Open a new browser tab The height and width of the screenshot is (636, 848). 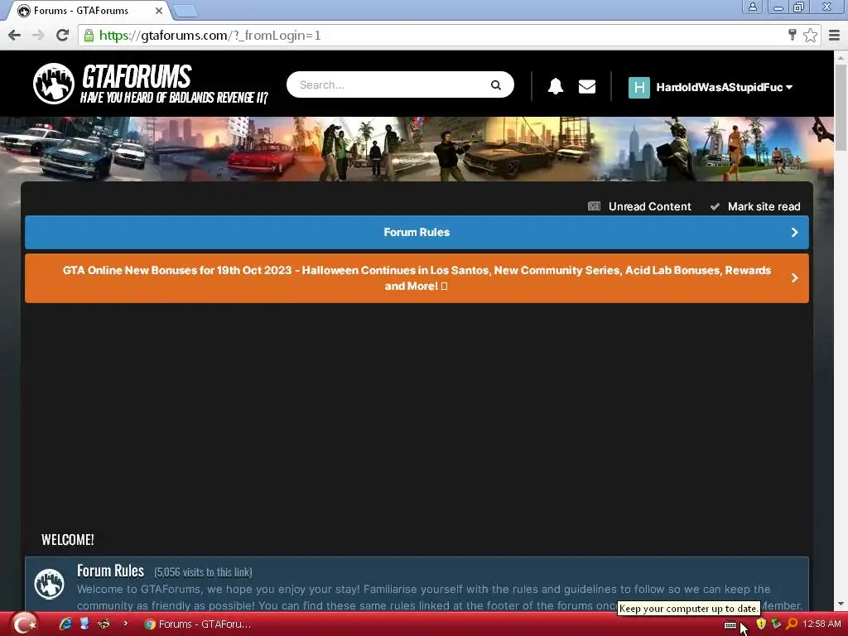(185, 11)
